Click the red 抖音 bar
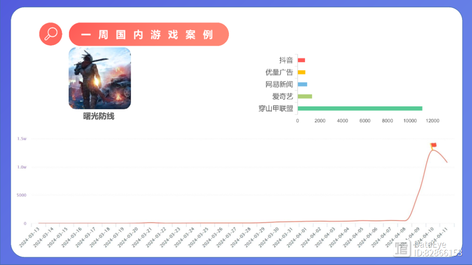 [301, 60]
